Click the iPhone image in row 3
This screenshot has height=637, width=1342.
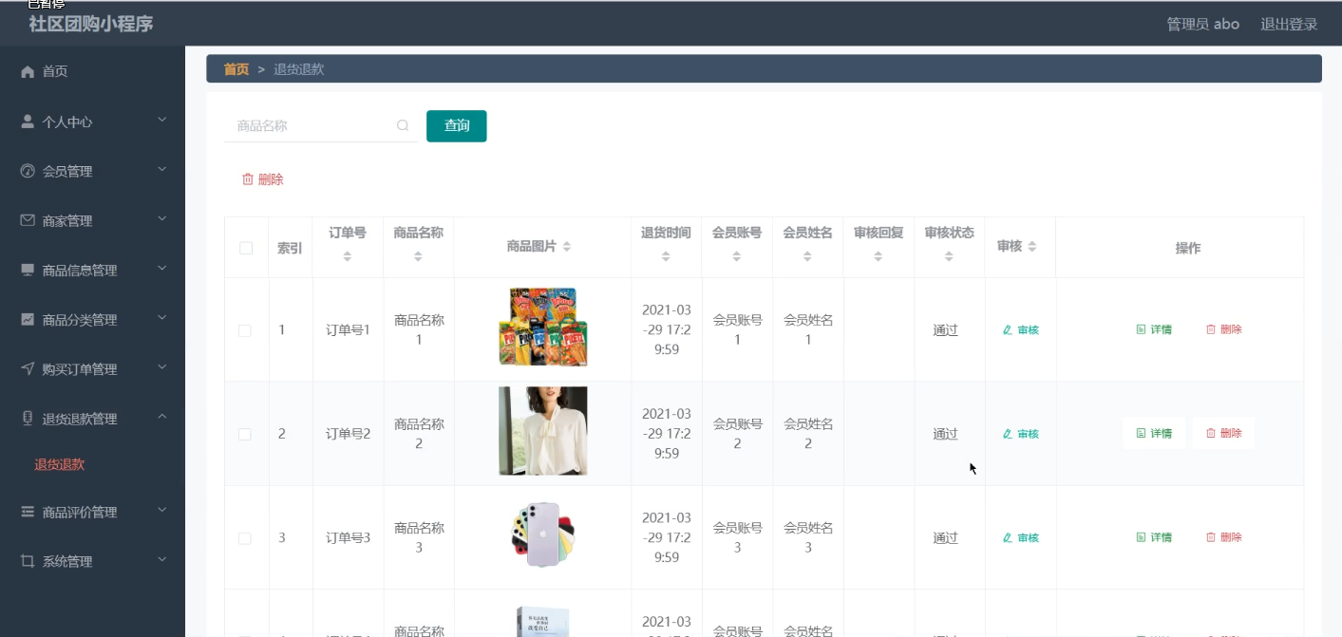click(543, 534)
